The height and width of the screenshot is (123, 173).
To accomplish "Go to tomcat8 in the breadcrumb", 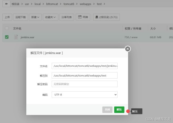I will tap(69, 4).
